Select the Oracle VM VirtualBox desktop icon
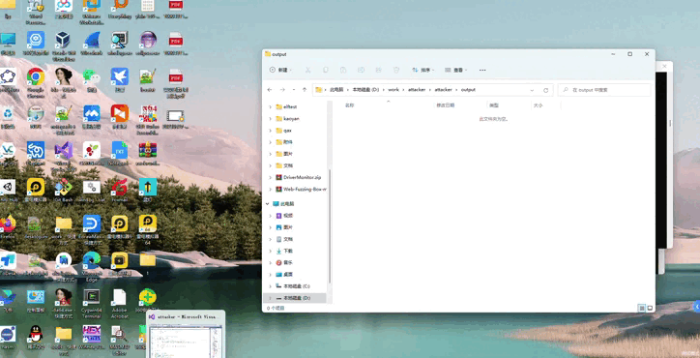Image resolution: width=700 pixels, height=358 pixels. pos(63,46)
